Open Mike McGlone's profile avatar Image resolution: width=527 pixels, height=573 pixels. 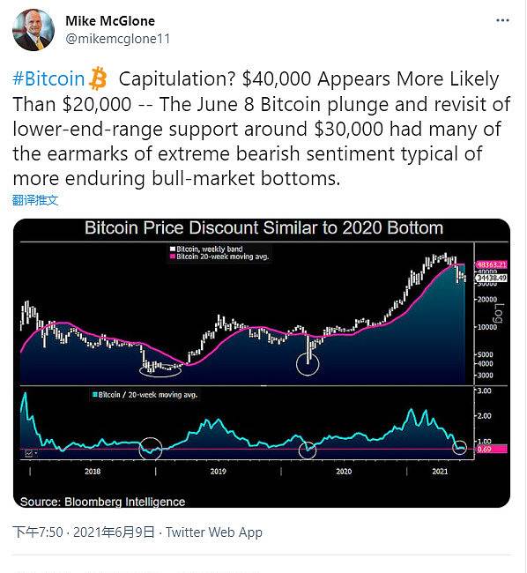coord(33,30)
